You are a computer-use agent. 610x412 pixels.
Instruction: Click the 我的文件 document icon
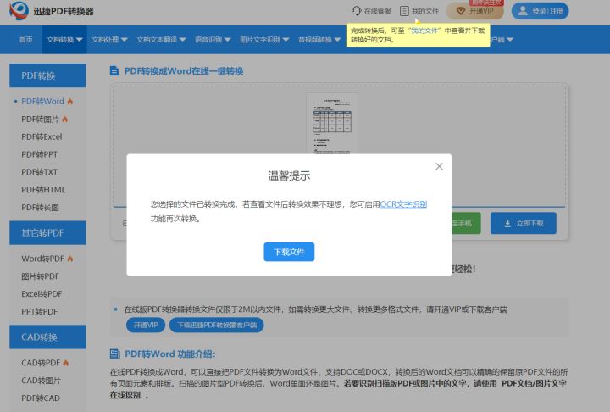click(x=404, y=11)
